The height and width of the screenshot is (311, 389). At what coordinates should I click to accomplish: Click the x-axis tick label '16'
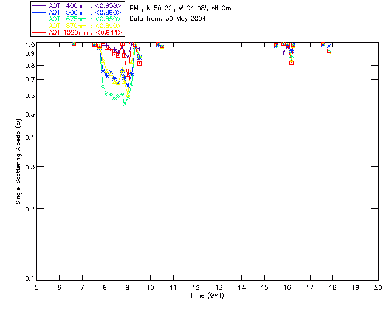287,287
